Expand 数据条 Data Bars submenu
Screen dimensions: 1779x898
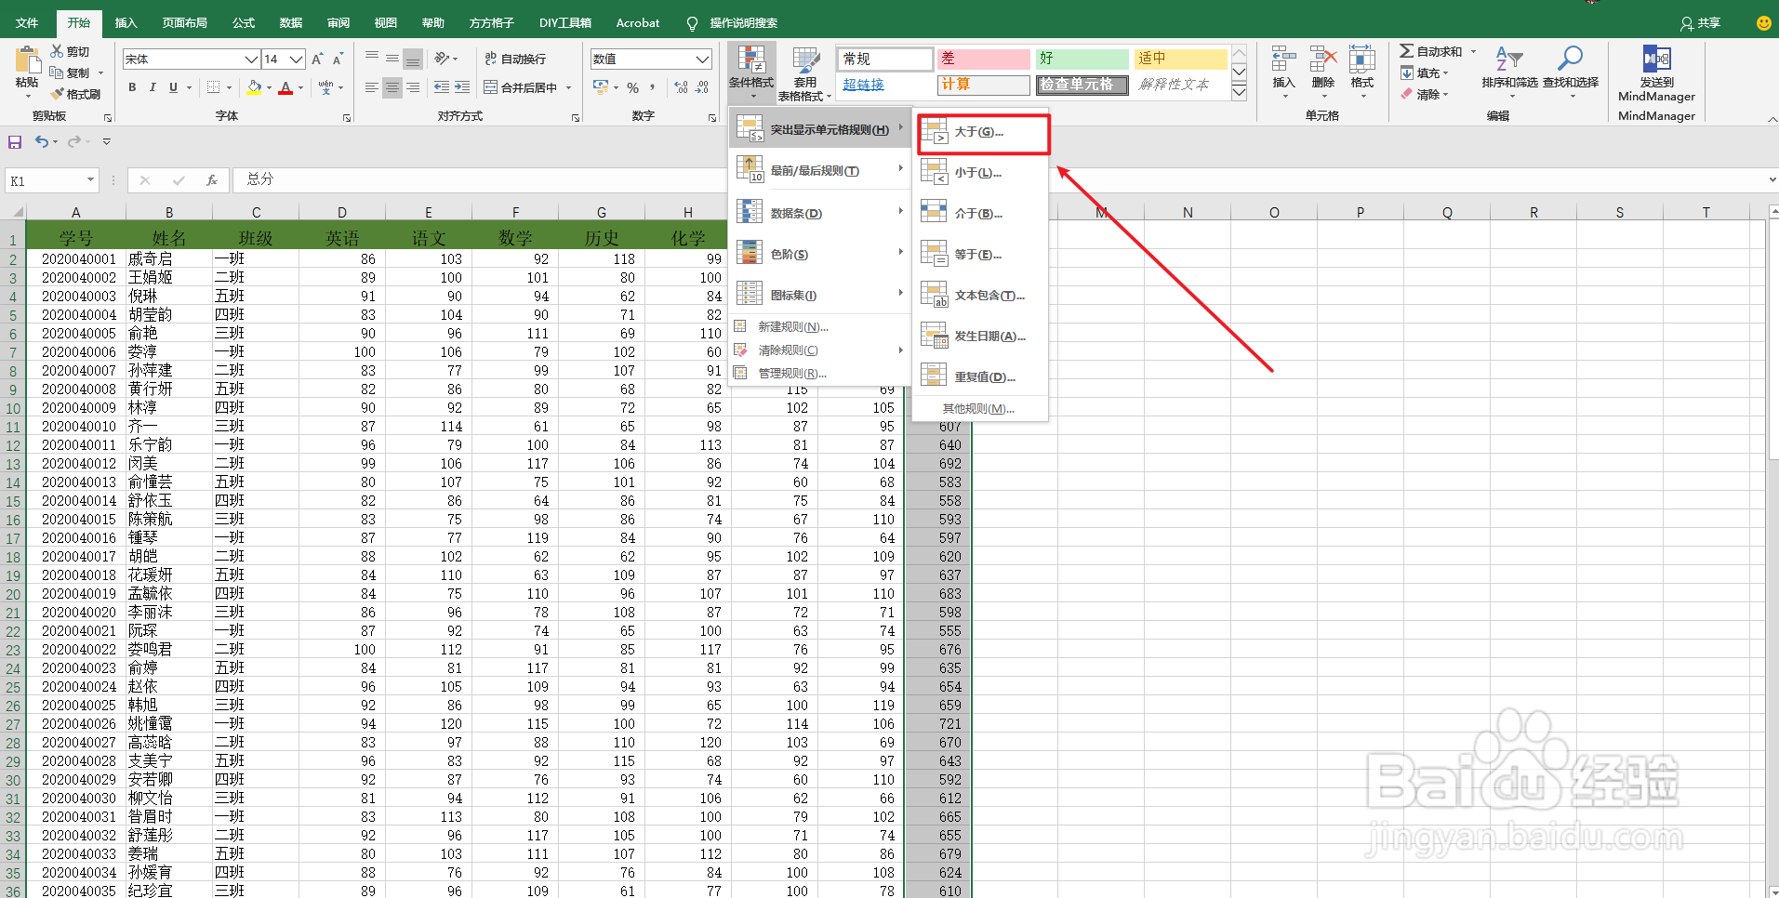tap(820, 214)
